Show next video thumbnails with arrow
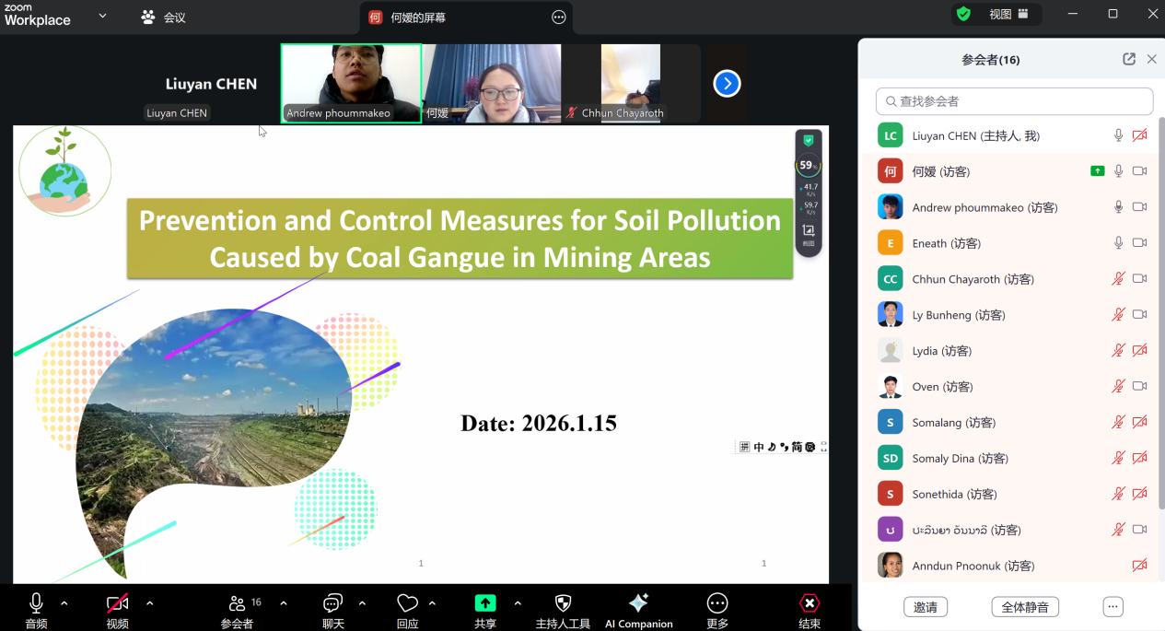Viewport: 1165px width, 631px height. point(727,84)
